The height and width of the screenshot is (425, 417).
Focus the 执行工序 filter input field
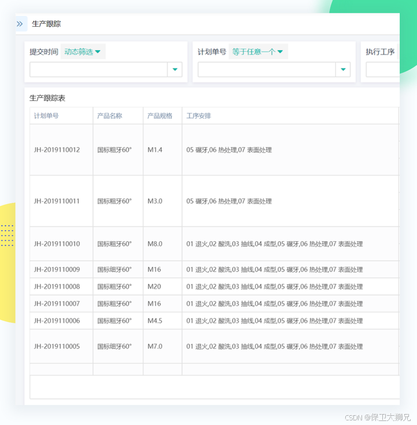[x=383, y=70]
